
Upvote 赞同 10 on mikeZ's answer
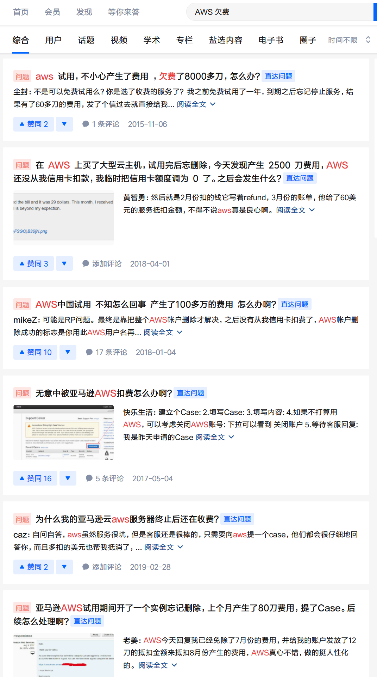(35, 352)
